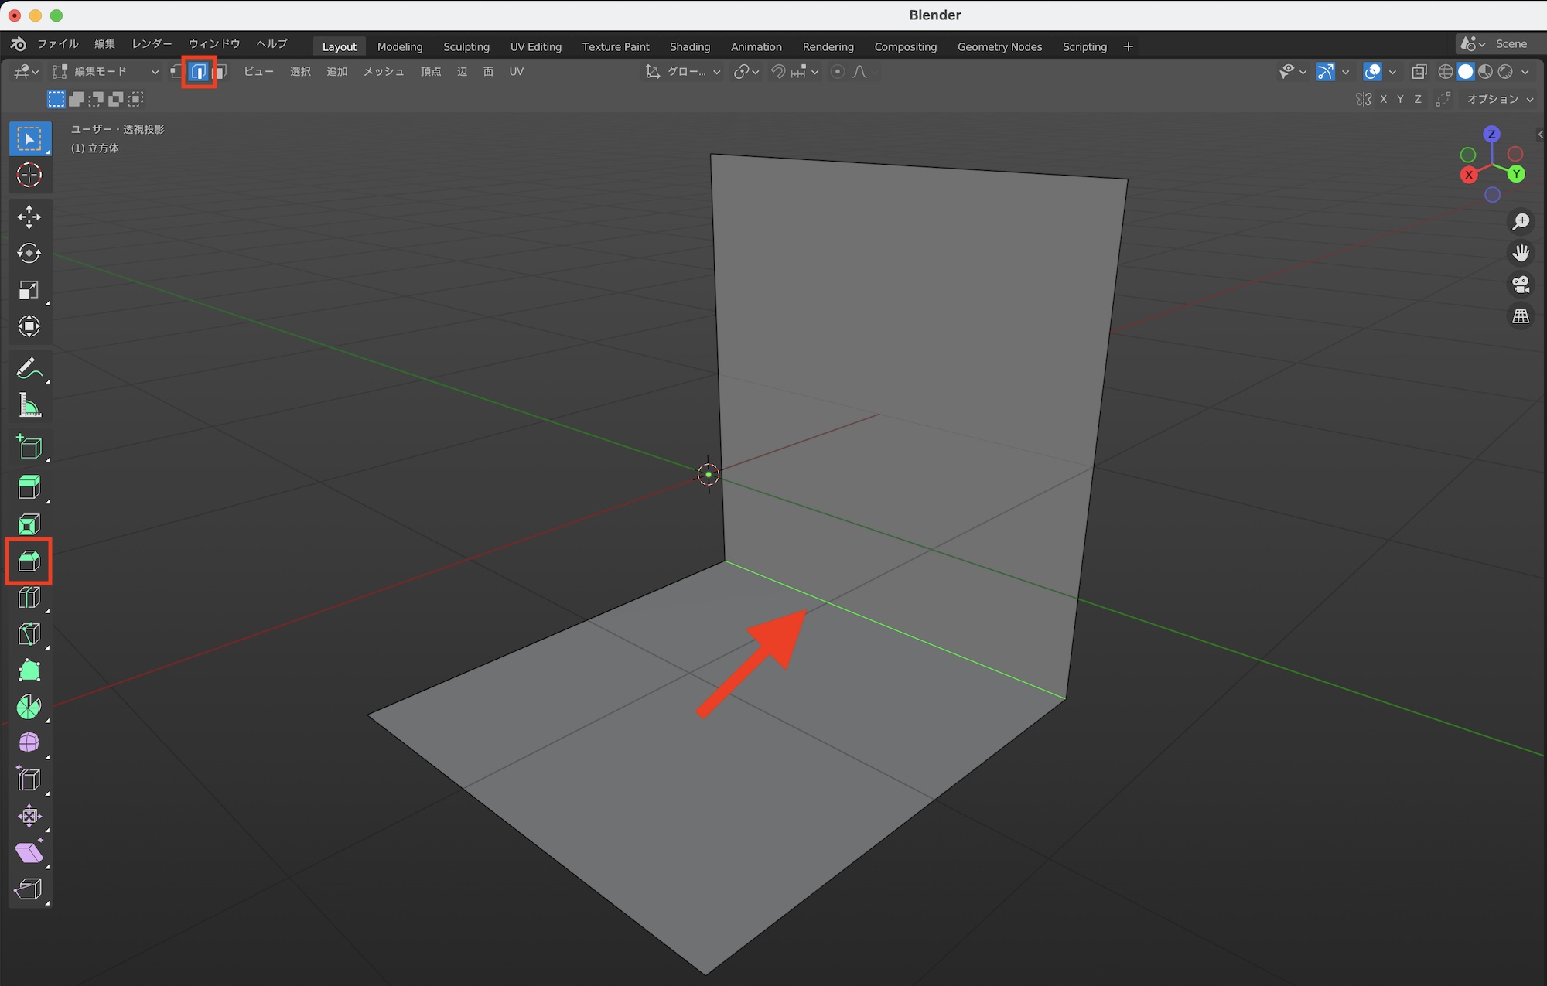Pick the Knife tool
The height and width of the screenshot is (986, 1547).
pos(29,634)
